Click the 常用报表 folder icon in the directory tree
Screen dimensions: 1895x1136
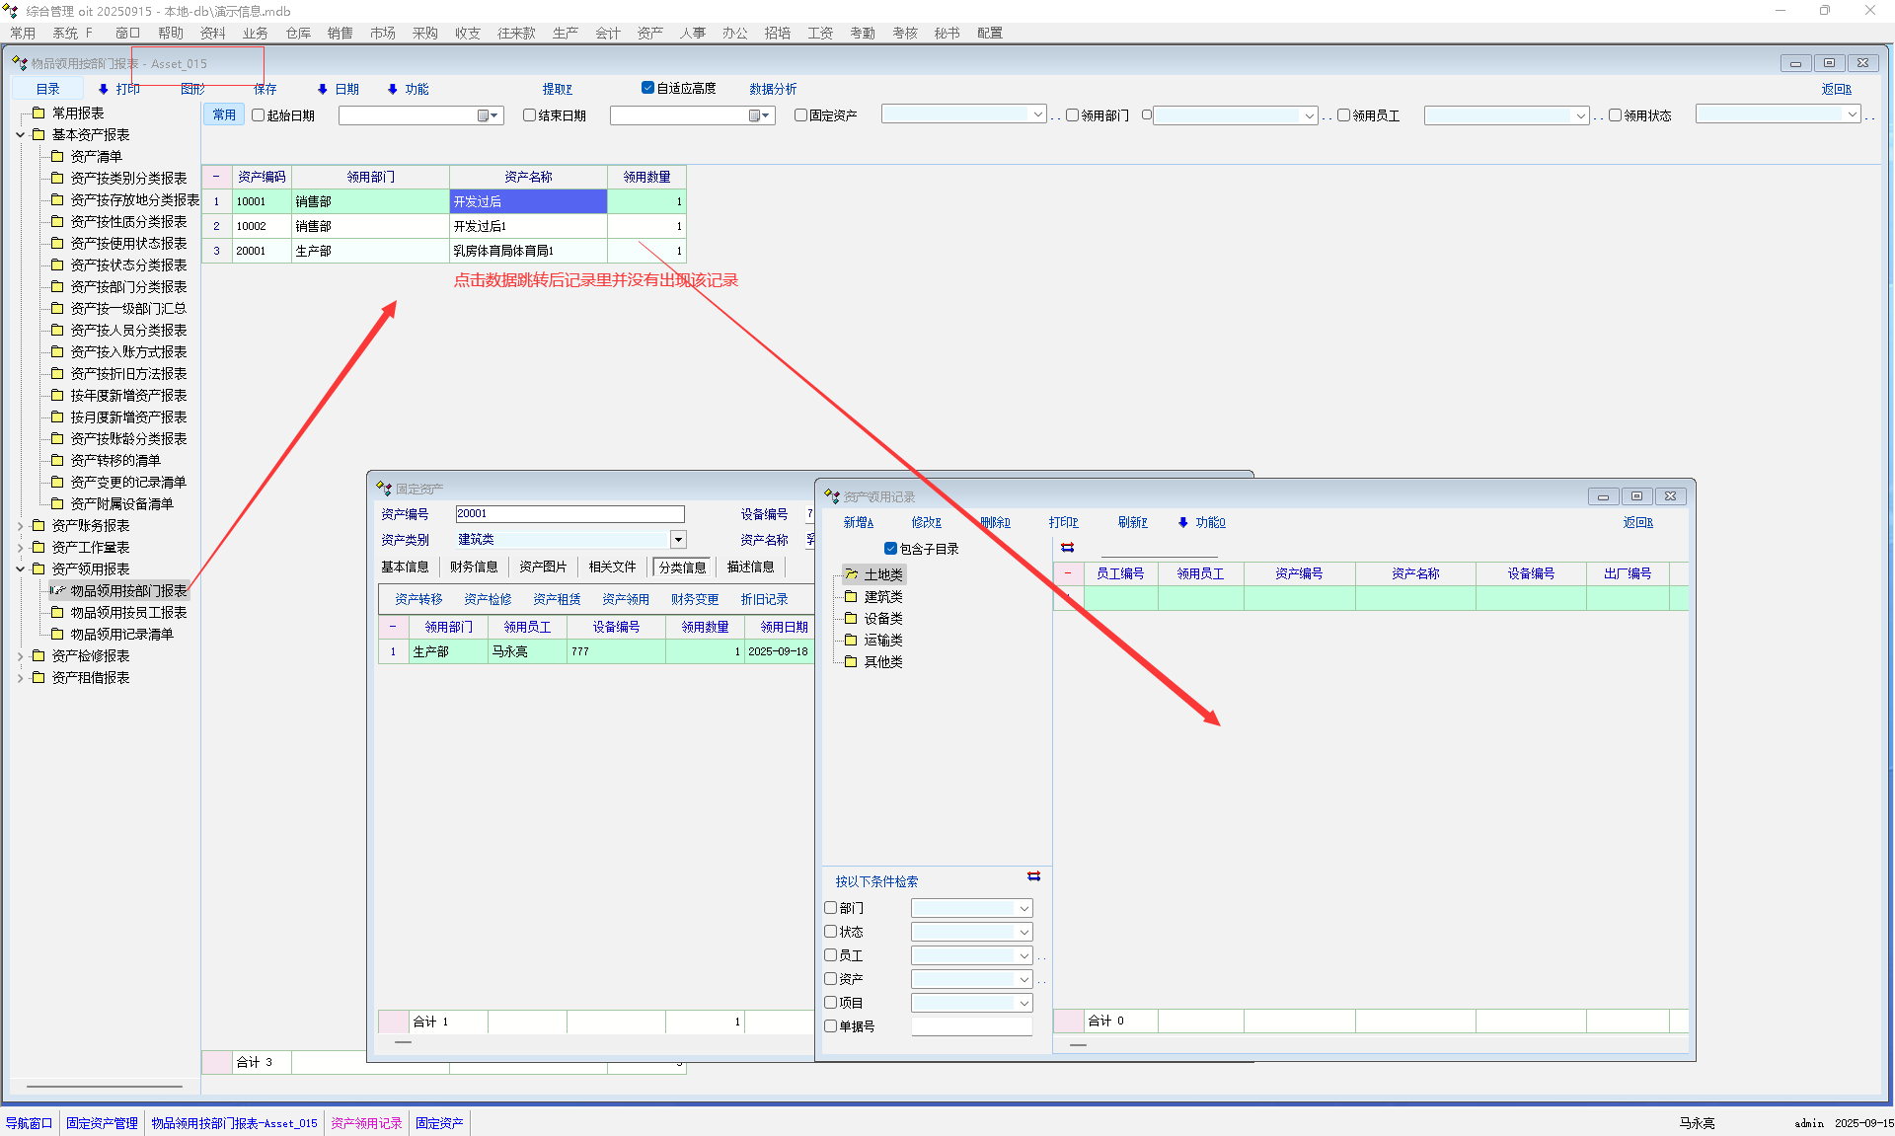click(x=38, y=113)
